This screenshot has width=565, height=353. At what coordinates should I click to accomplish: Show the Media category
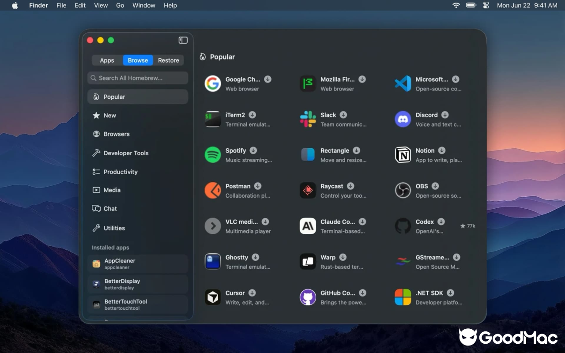138,190
